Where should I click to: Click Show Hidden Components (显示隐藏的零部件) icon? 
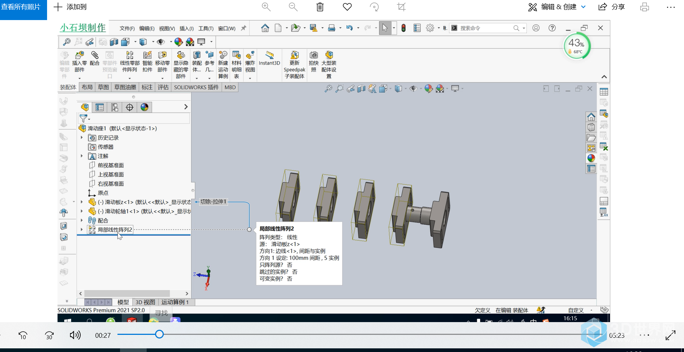tap(181, 55)
